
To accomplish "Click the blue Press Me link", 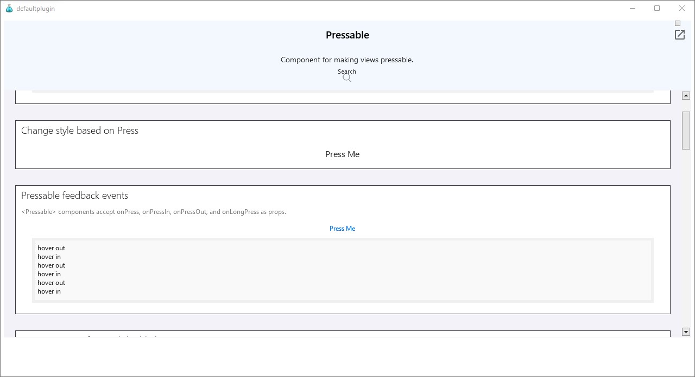I will coord(342,229).
